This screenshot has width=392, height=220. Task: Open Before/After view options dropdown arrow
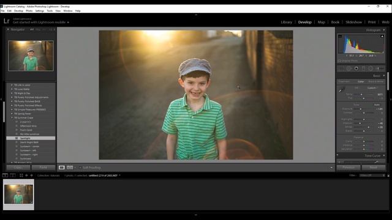pyautogui.click(x=75, y=167)
